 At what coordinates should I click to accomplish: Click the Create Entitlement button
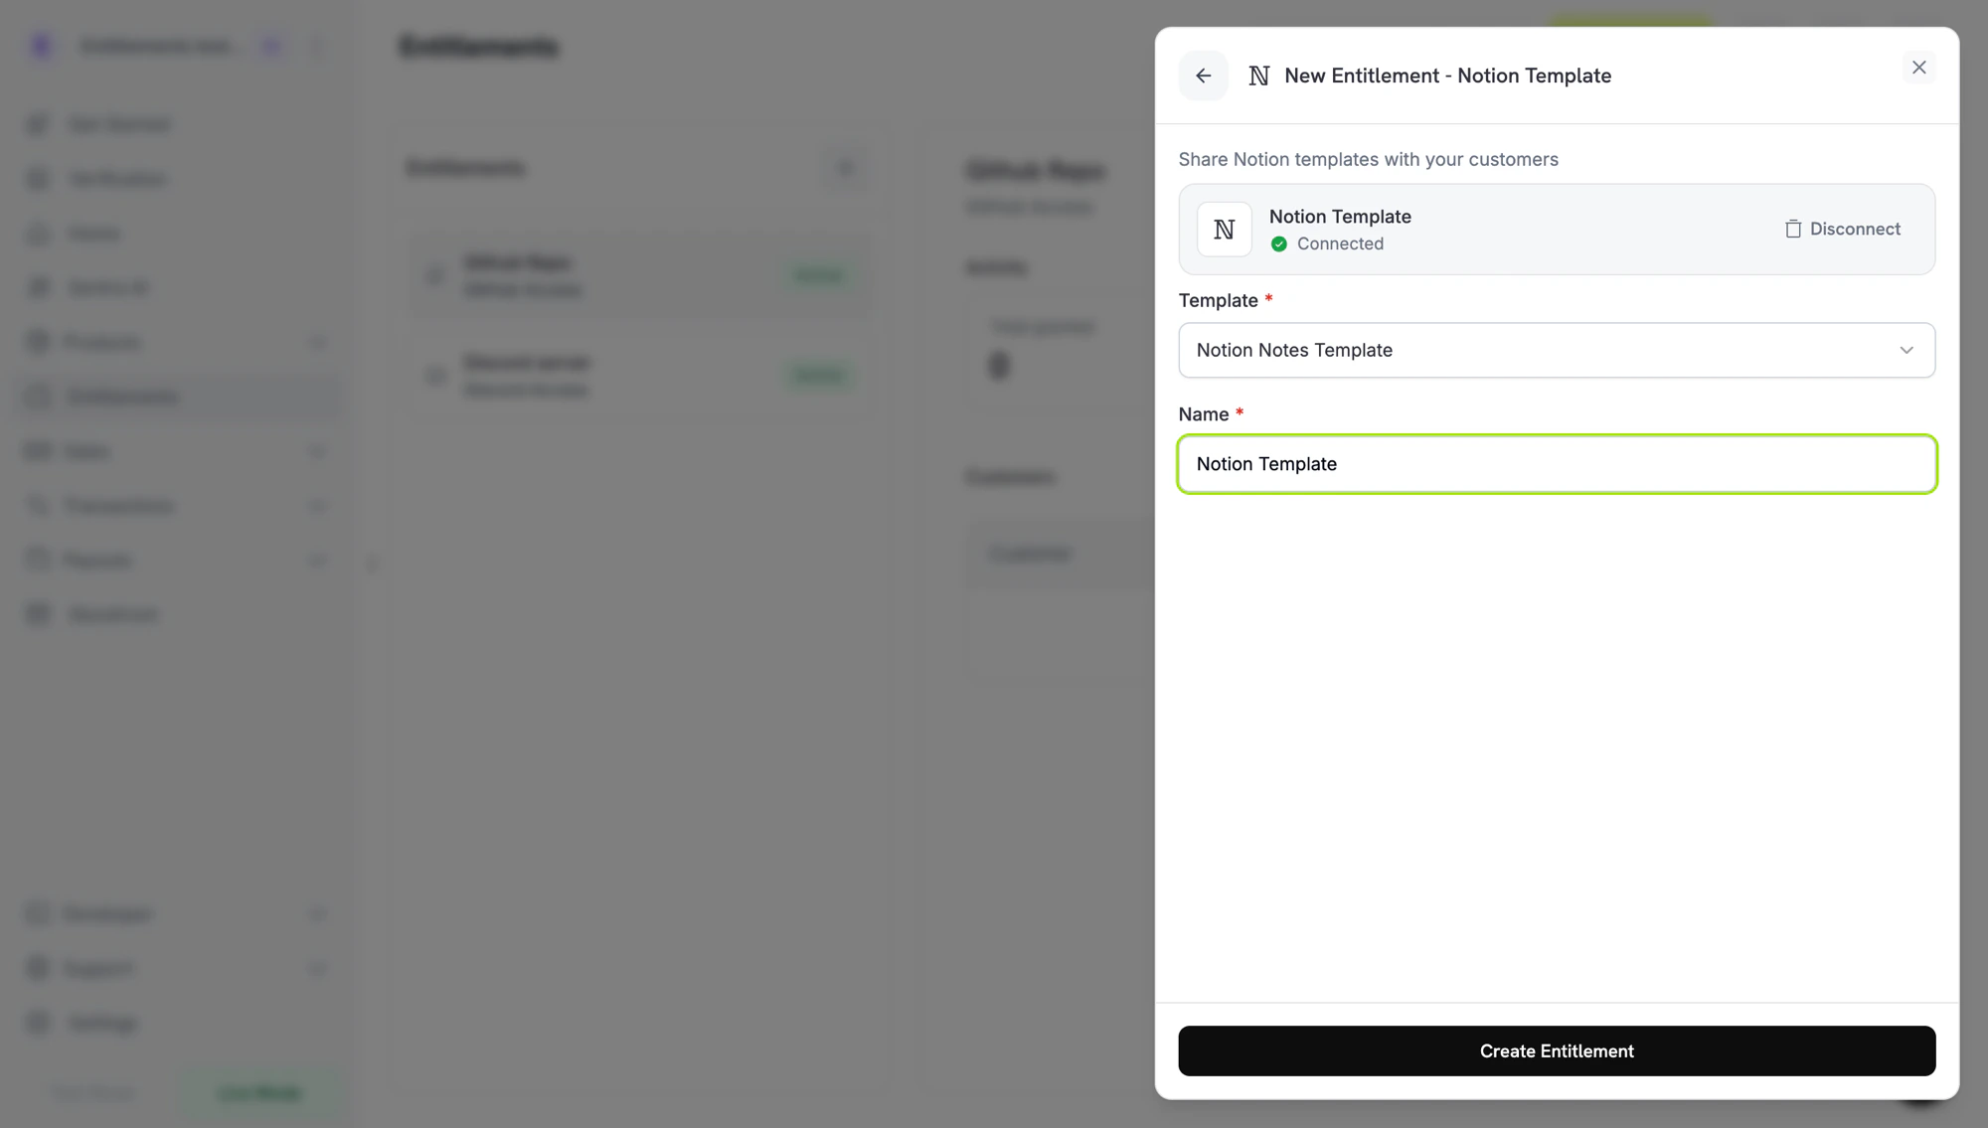coord(1557,1050)
